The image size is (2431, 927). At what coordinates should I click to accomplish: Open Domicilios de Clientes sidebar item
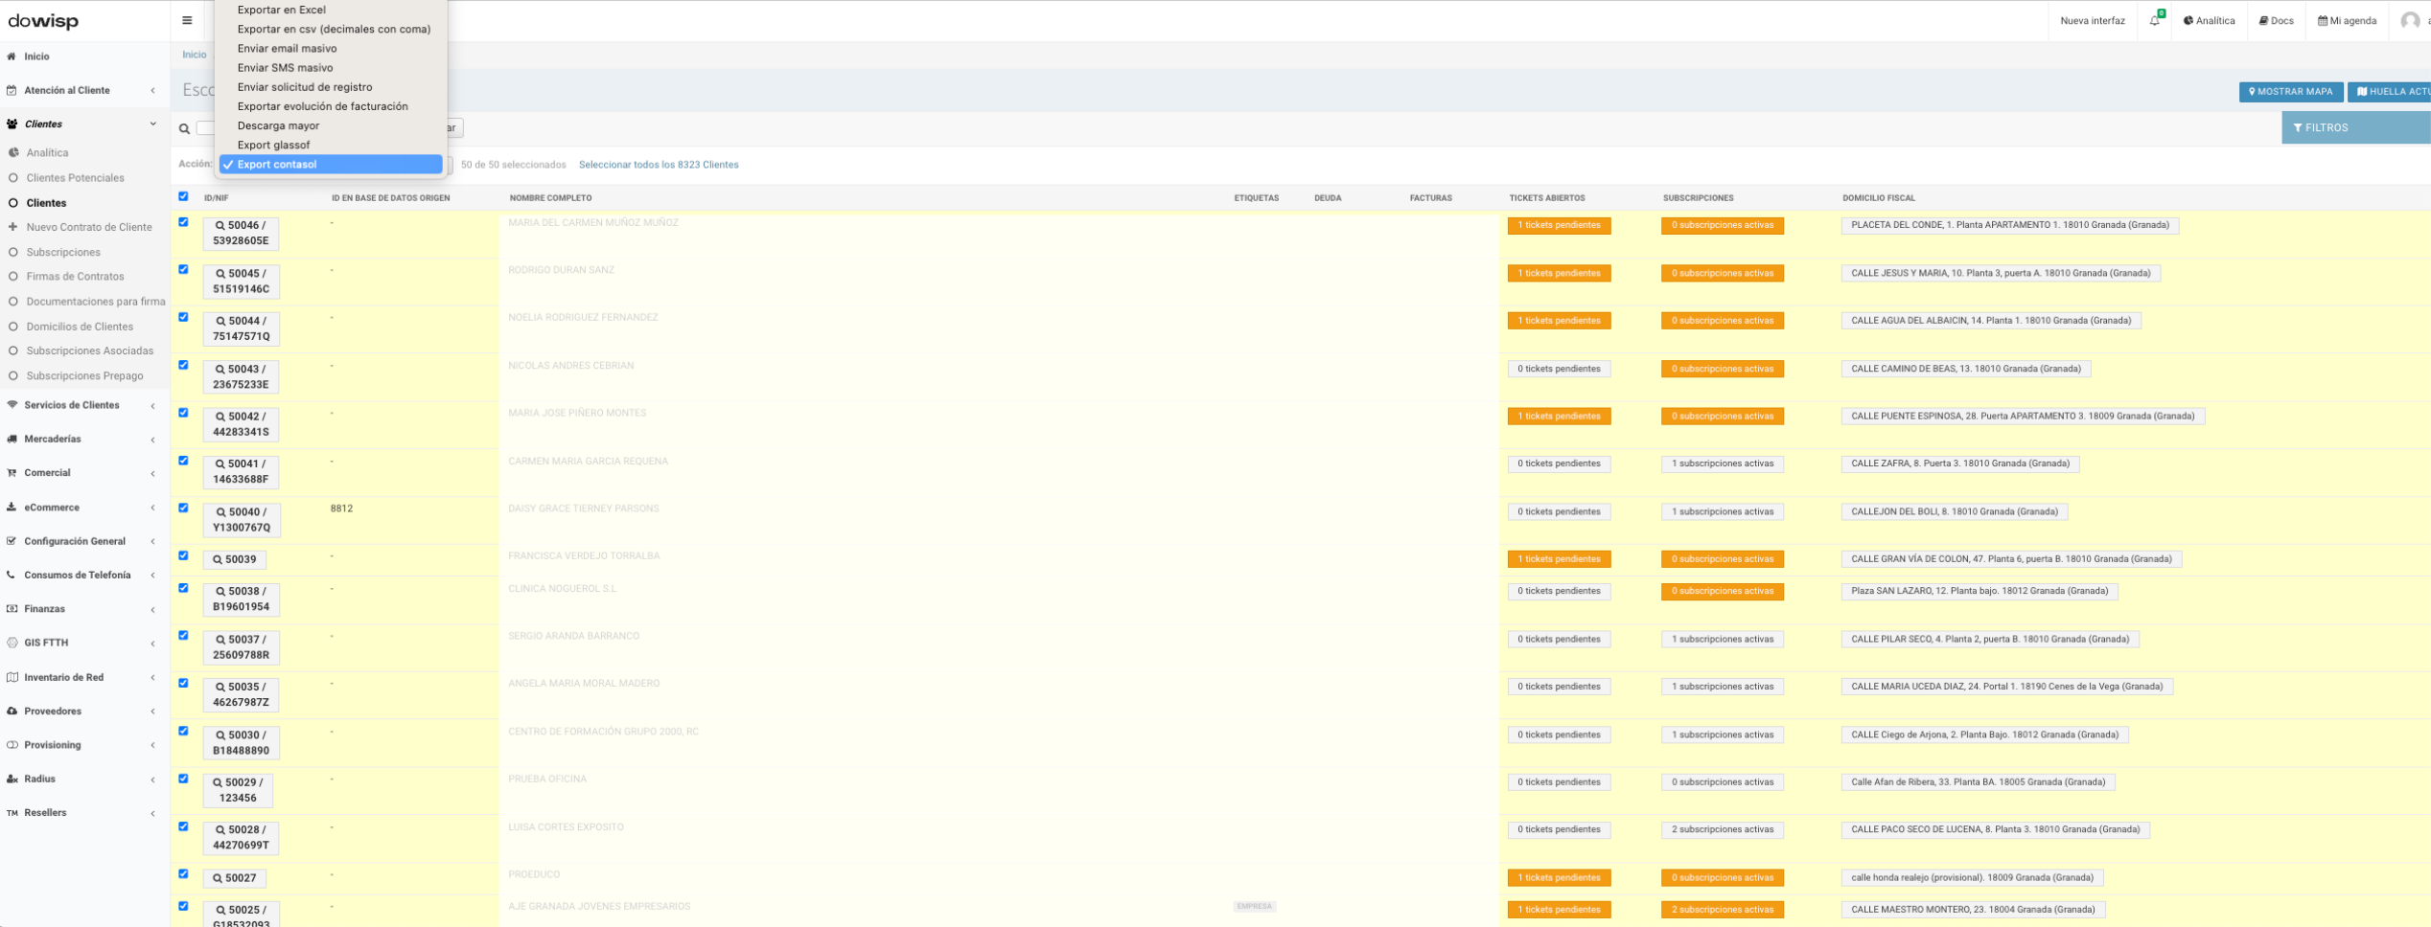[80, 327]
